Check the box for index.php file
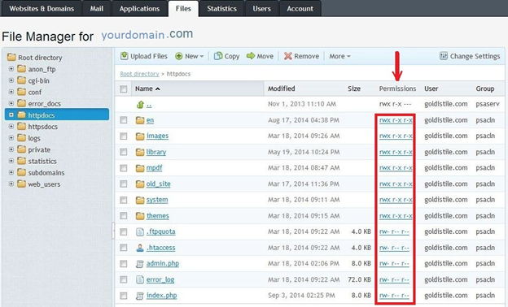Image resolution: width=508 pixels, height=307 pixels. tap(124, 296)
